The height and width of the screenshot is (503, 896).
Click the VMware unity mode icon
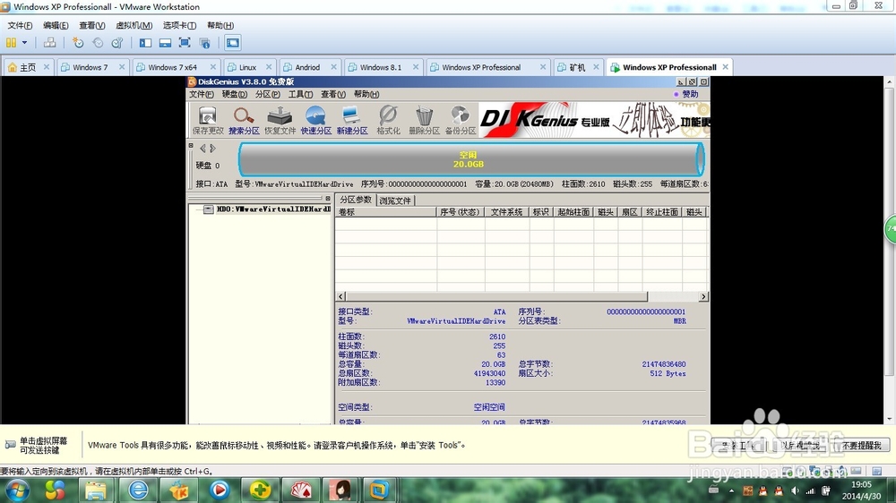coord(204,43)
